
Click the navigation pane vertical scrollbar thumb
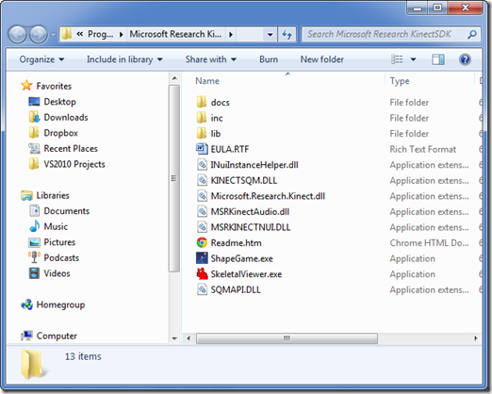[174, 178]
